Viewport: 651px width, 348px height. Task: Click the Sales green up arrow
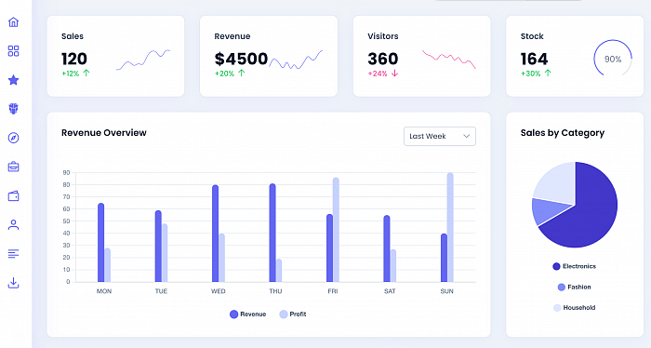(x=86, y=74)
